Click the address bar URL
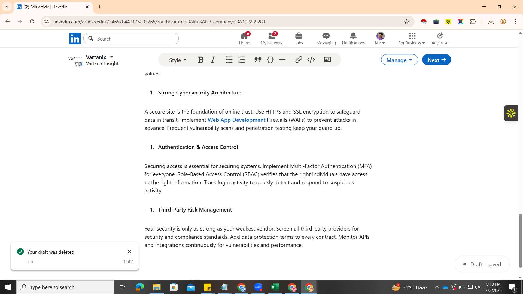 (x=159, y=22)
